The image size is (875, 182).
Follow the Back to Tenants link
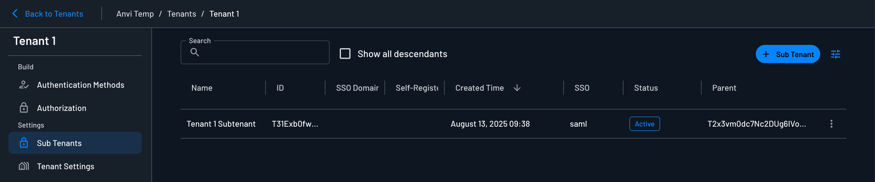coord(53,14)
